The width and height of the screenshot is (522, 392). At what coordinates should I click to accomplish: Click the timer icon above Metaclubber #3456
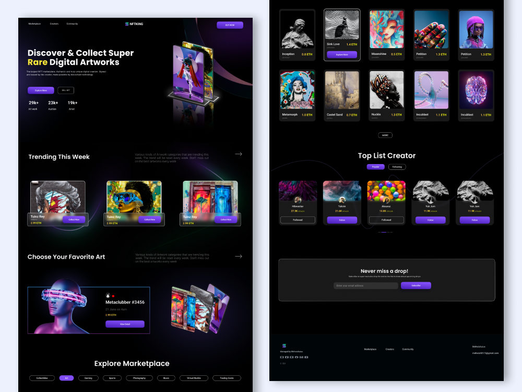click(108, 296)
